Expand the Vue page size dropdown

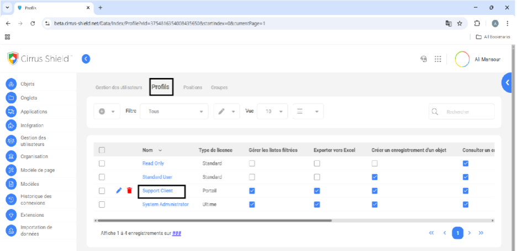[x=272, y=111]
